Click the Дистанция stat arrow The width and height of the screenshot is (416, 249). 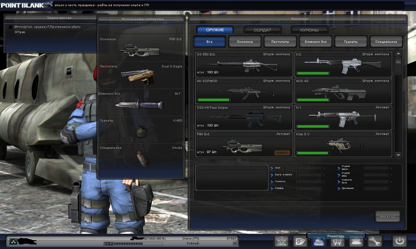[339, 189]
